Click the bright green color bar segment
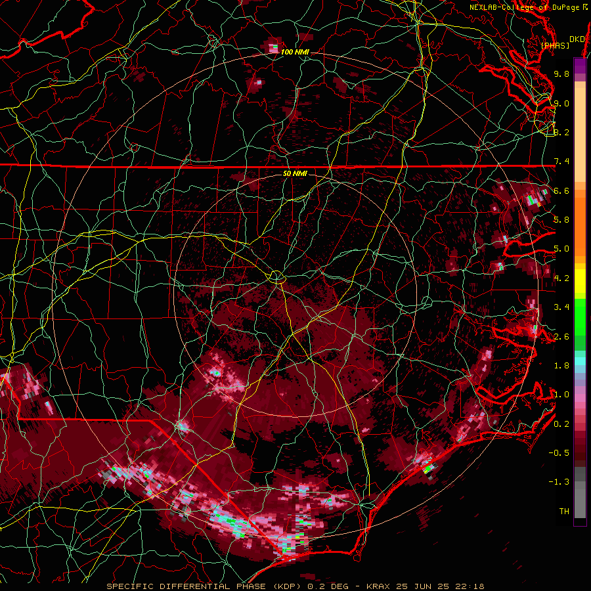Viewport: 591px width, 591px height. click(580, 317)
